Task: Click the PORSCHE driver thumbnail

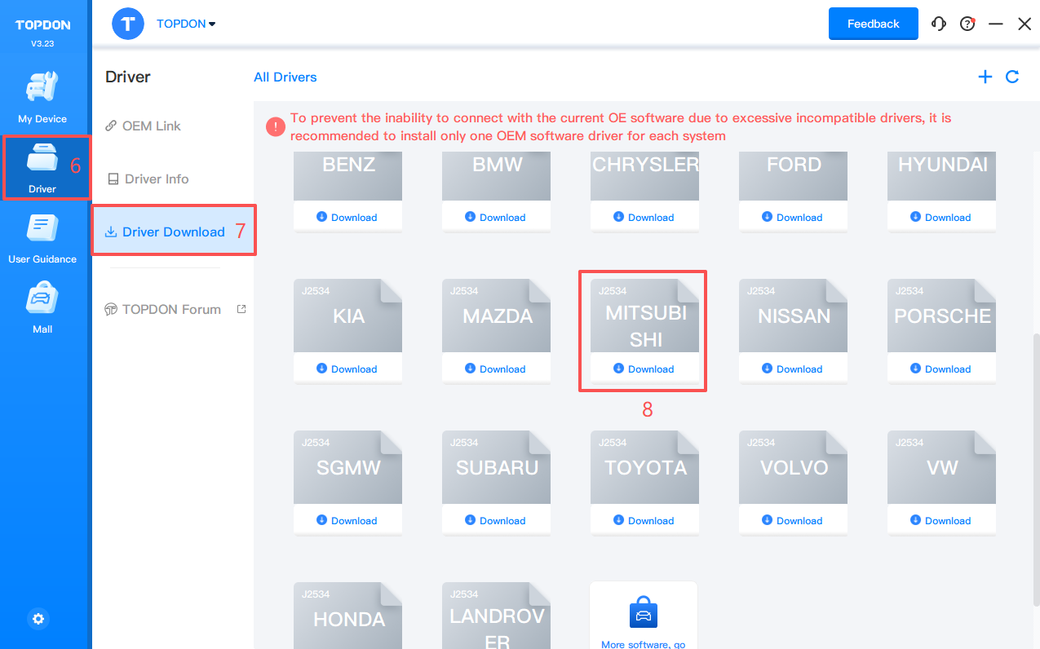Action: click(x=941, y=316)
